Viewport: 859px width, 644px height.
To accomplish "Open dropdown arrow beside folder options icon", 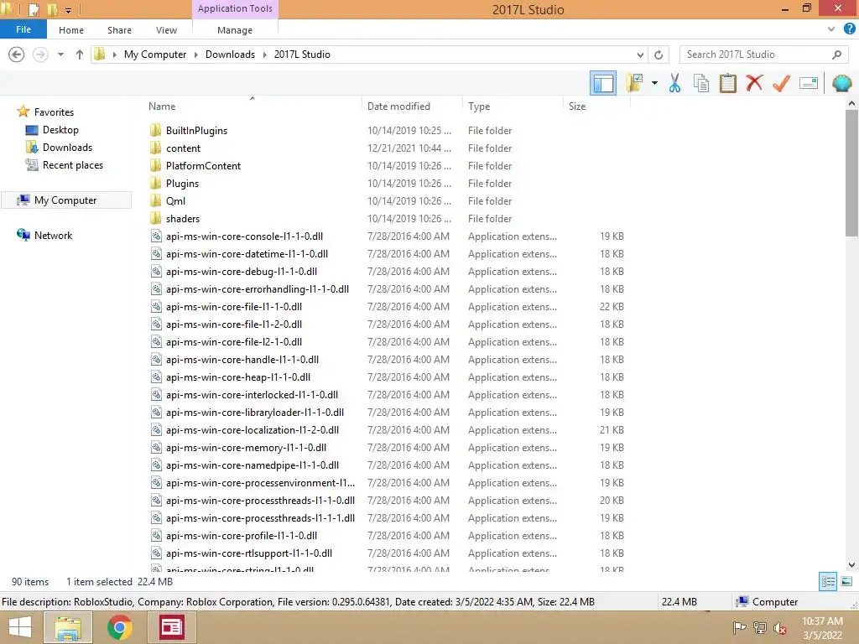I will coord(654,83).
